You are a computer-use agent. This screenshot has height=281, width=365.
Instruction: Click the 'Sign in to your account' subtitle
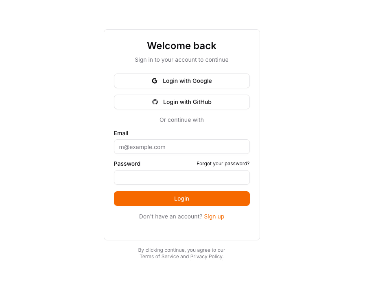pos(181,60)
